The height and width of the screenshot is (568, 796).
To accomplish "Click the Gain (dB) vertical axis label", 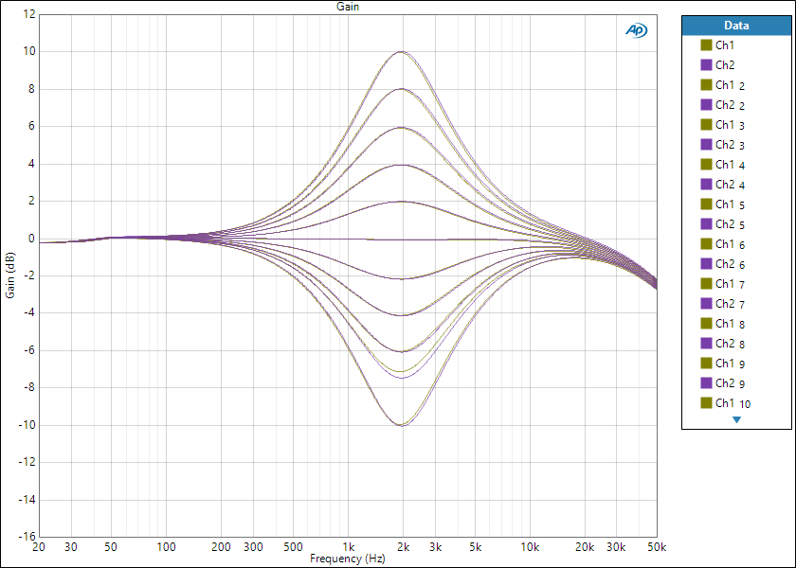I will pos(10,275).
